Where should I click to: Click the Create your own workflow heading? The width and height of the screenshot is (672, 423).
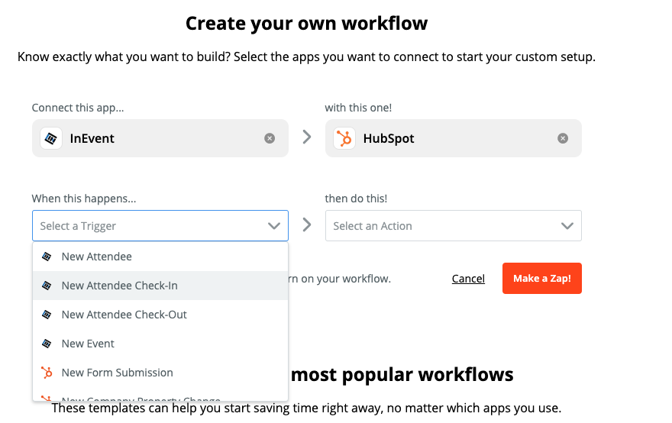click(306, 23)
